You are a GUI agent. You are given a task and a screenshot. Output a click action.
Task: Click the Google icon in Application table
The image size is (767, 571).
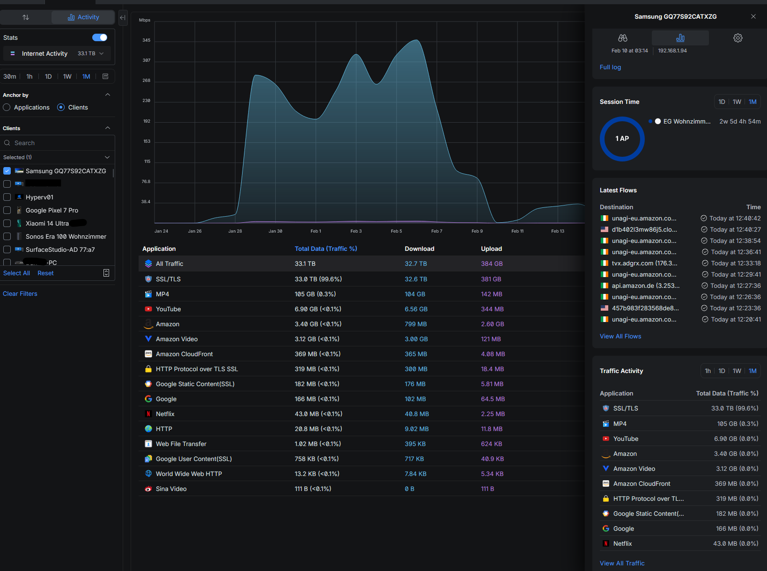tap(148, 399)
